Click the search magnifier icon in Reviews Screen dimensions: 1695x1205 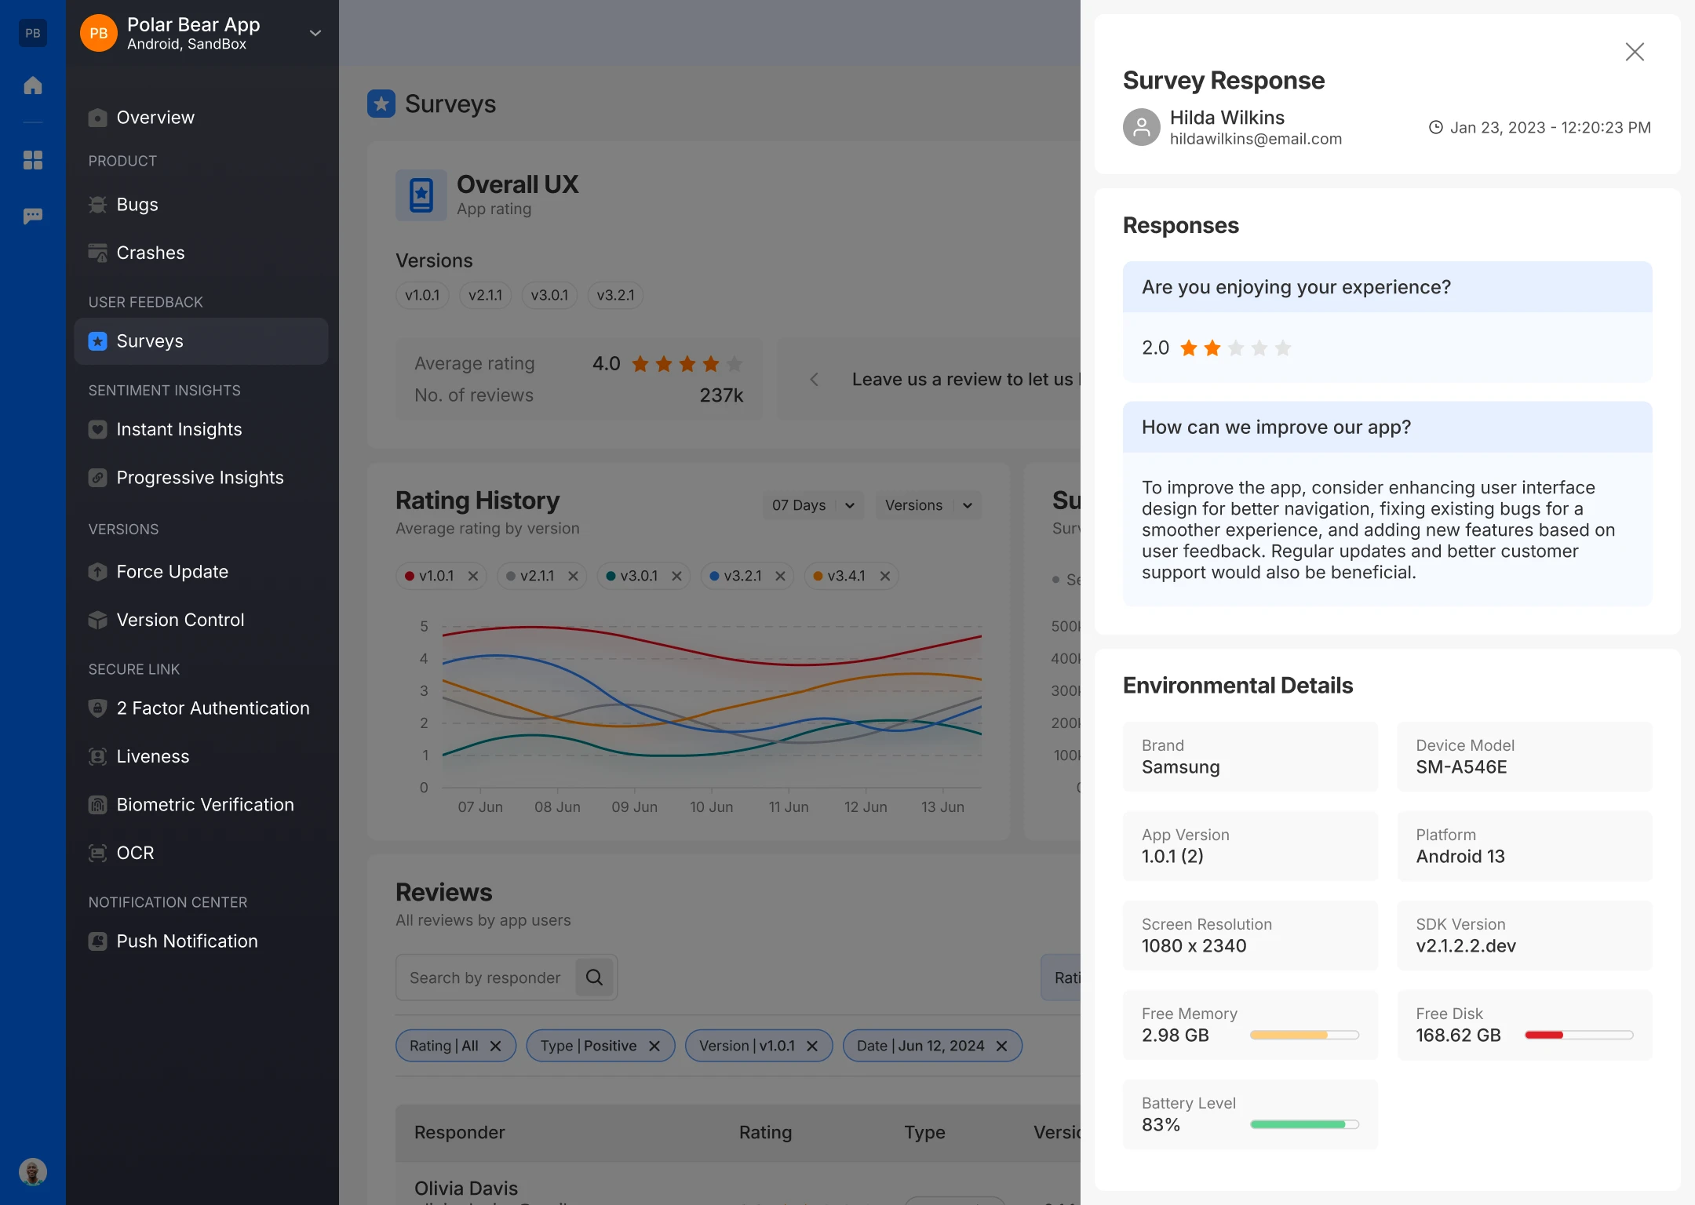tap(594, 977)
